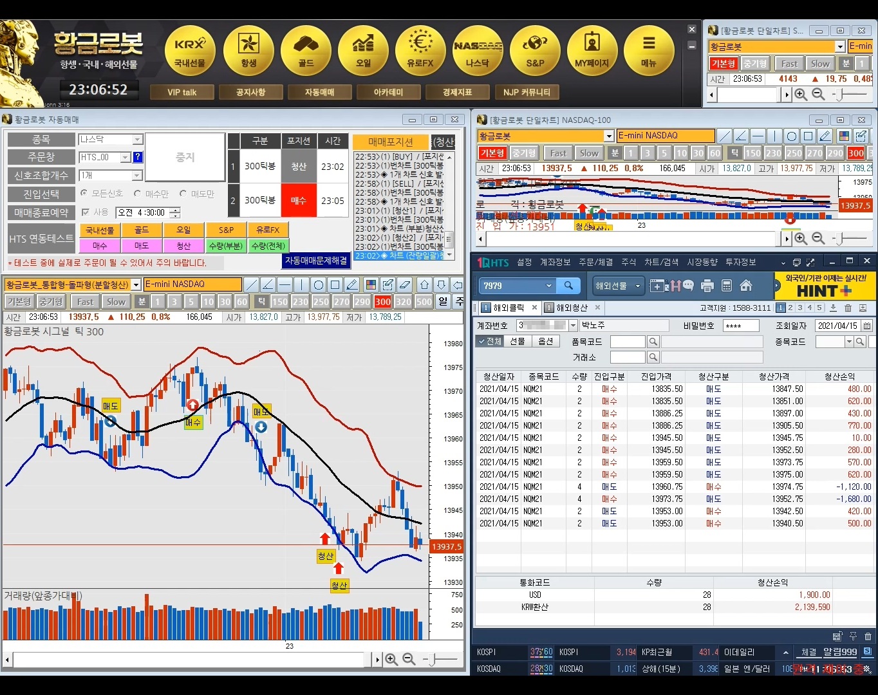Image resolution: width=878 pixels, height=695 pixels.
Task: Open the 유로FX market button
Action: (x=420, y=51)
